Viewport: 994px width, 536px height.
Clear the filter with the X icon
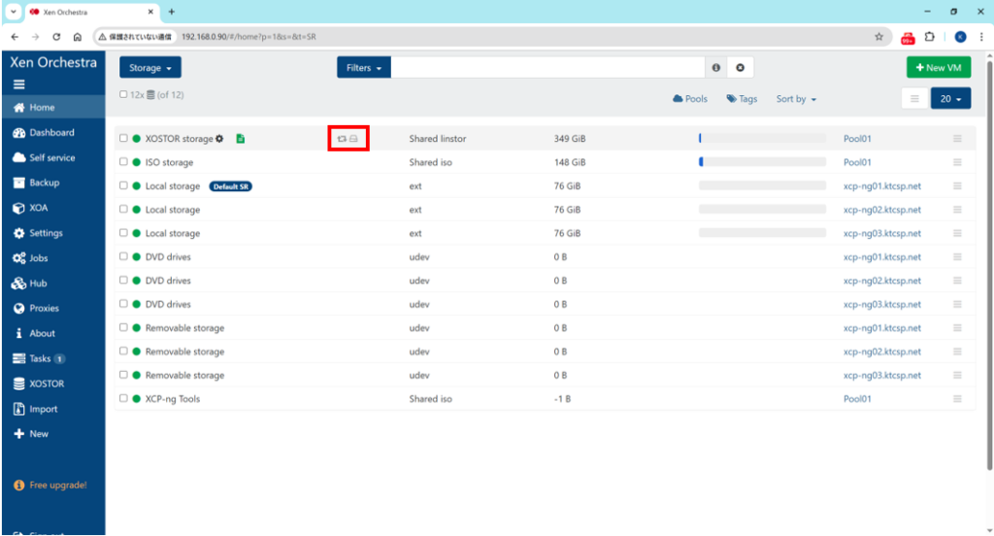(740, 68)
